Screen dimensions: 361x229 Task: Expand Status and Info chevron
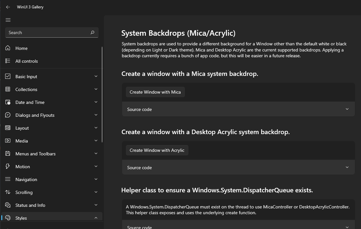click(96, 205)
